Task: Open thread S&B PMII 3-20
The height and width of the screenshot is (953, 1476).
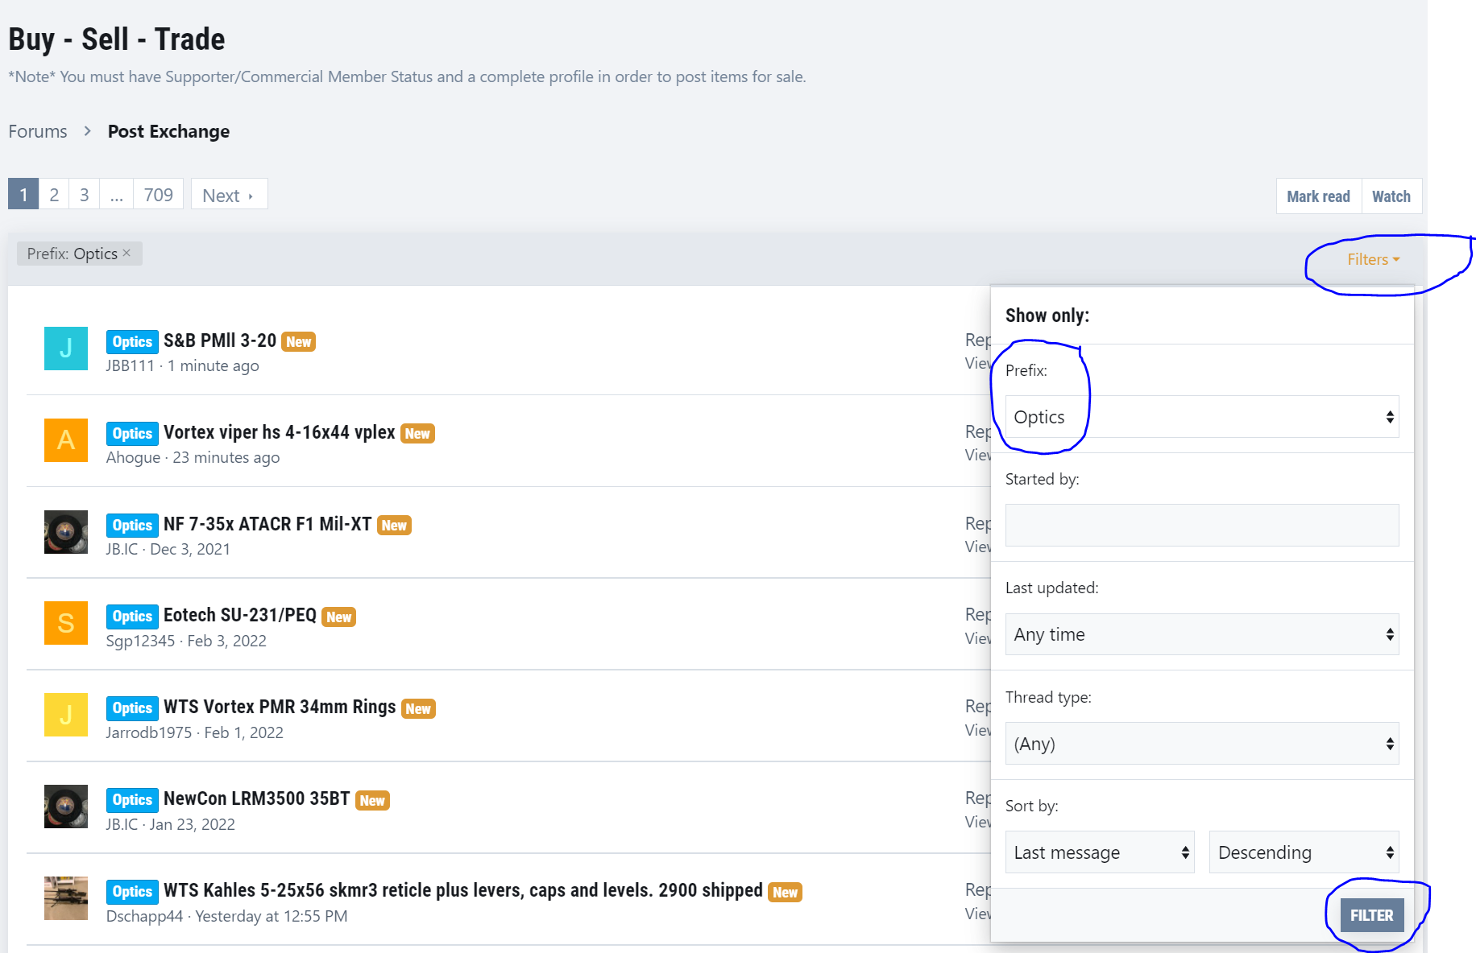Action: coord(220,340)
